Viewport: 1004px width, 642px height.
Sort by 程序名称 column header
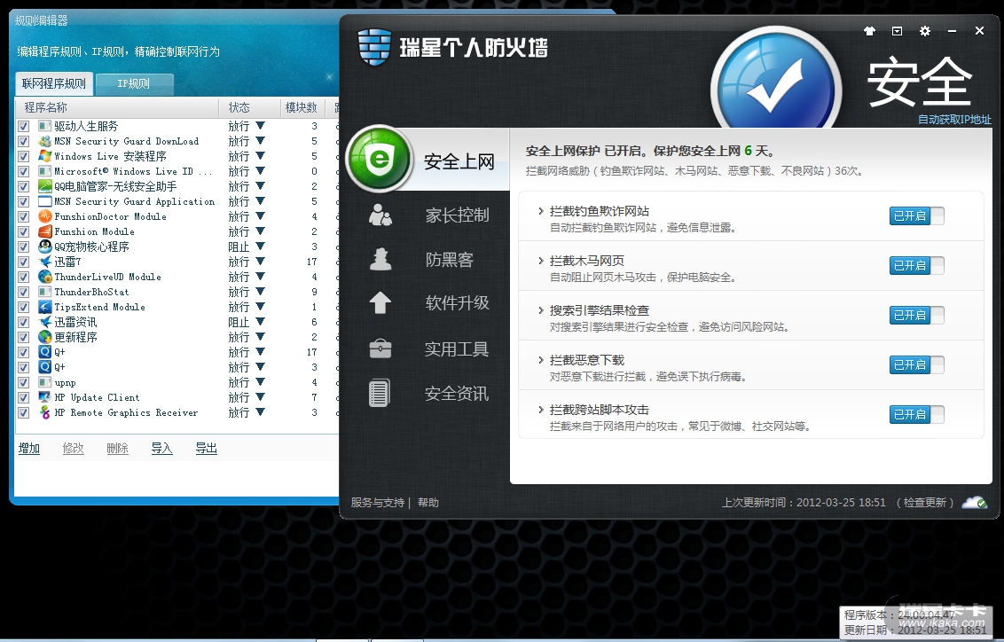click(117, 107)
